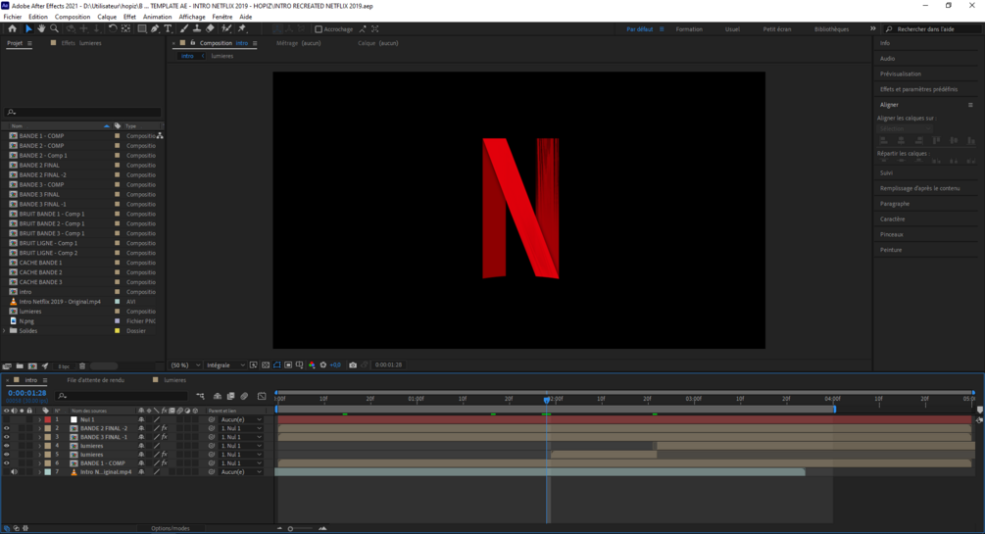Viewport: 985px width, 534px height.
Task: Hide layer BANDE 3 FINAL -1 eye
Action: coord(7,437)
